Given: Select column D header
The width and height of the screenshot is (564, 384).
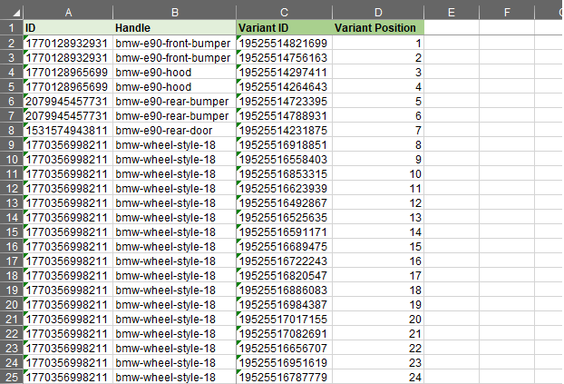Looking at the screenshot, I should (378, 13).
